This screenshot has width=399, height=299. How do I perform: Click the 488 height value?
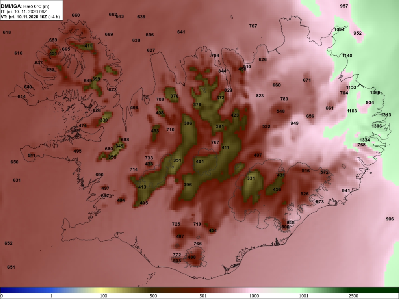pos(192,257)
